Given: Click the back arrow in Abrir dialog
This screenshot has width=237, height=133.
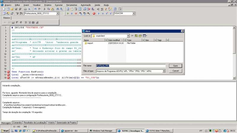Looking at the screenshot, I should click(x=132, y=36).
